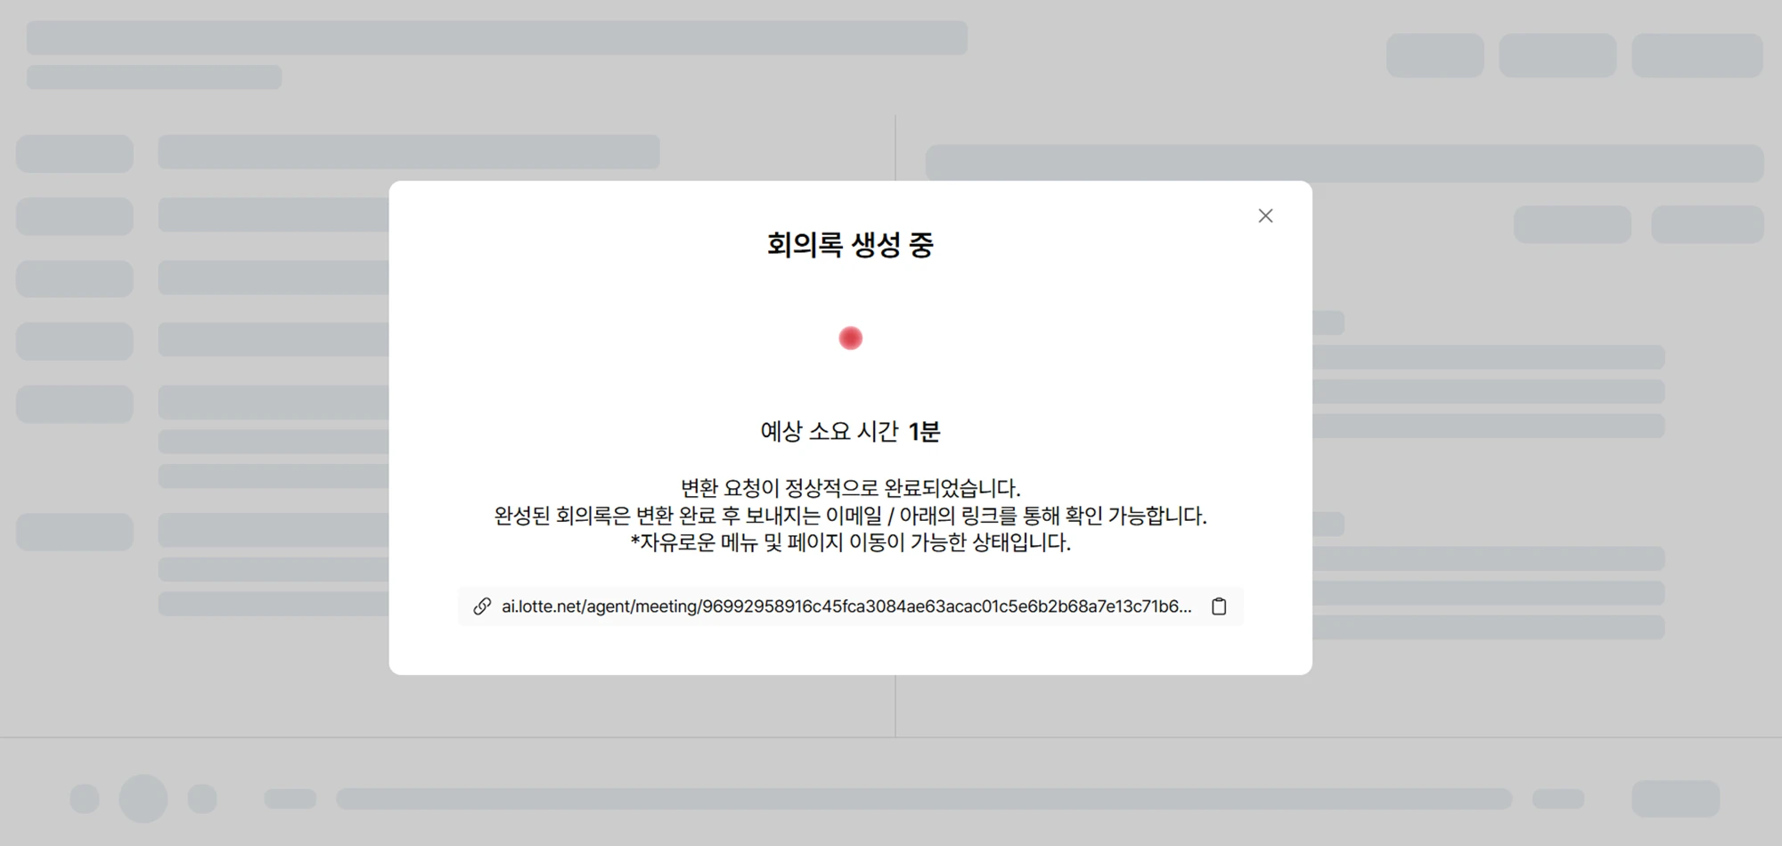
Task: Click the short placeholder subtitle under the top title bar
Action: [x=154, y=77]
